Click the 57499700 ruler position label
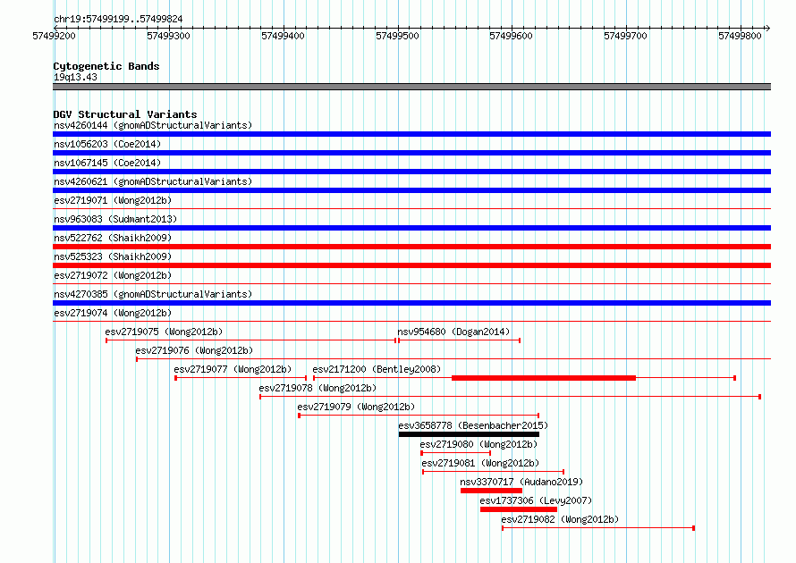Screen dimensions: 796x563 click(625, 36)
